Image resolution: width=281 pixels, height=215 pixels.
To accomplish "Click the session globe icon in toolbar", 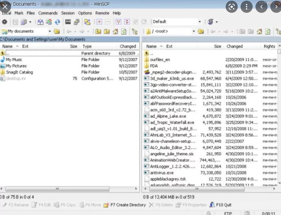I will pos(210,22).
